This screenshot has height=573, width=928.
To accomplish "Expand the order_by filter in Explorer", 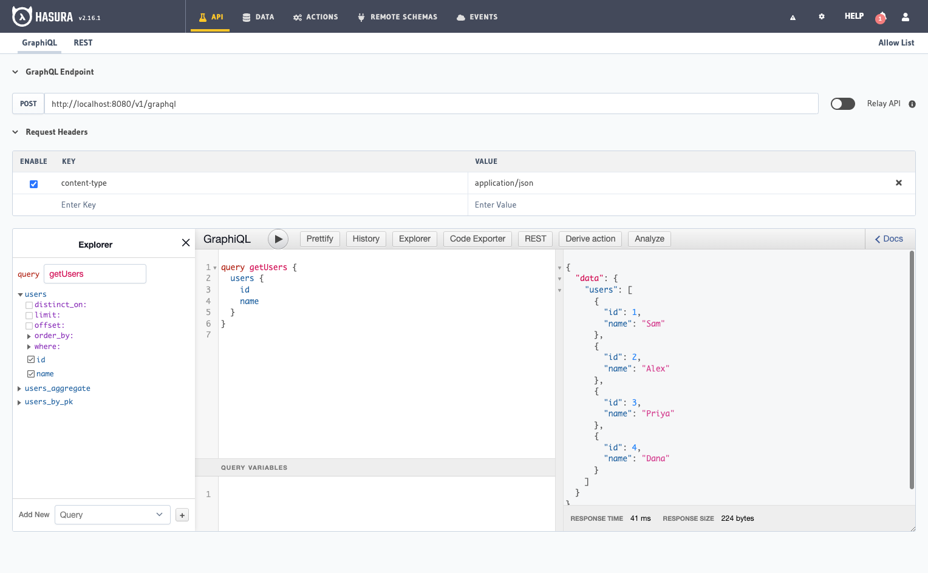I will point(29,336).
